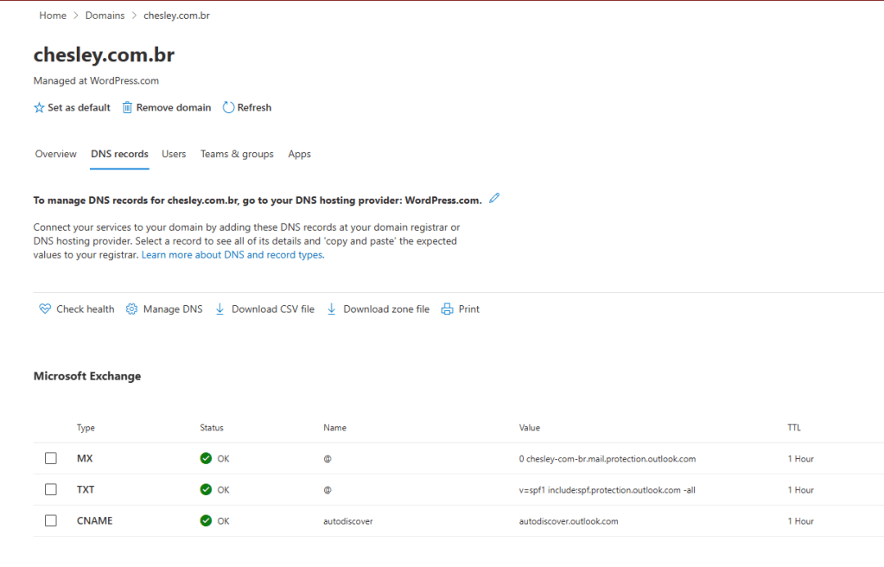The width and height of the screenshot is (884, 567).
Task: Click the star icon for Set as default
Action: [39, 108]
